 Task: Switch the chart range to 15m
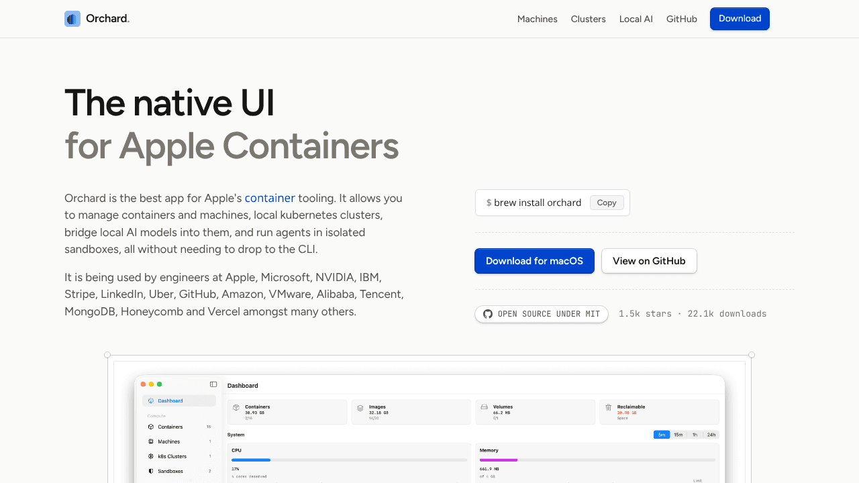[678, 435]
